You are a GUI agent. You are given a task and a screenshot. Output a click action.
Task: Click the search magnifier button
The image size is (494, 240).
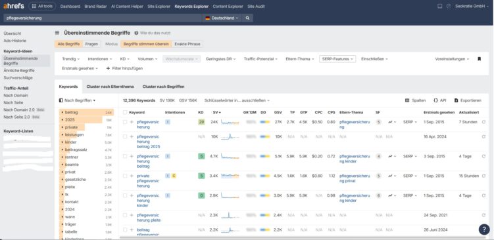tap(247, 18)
